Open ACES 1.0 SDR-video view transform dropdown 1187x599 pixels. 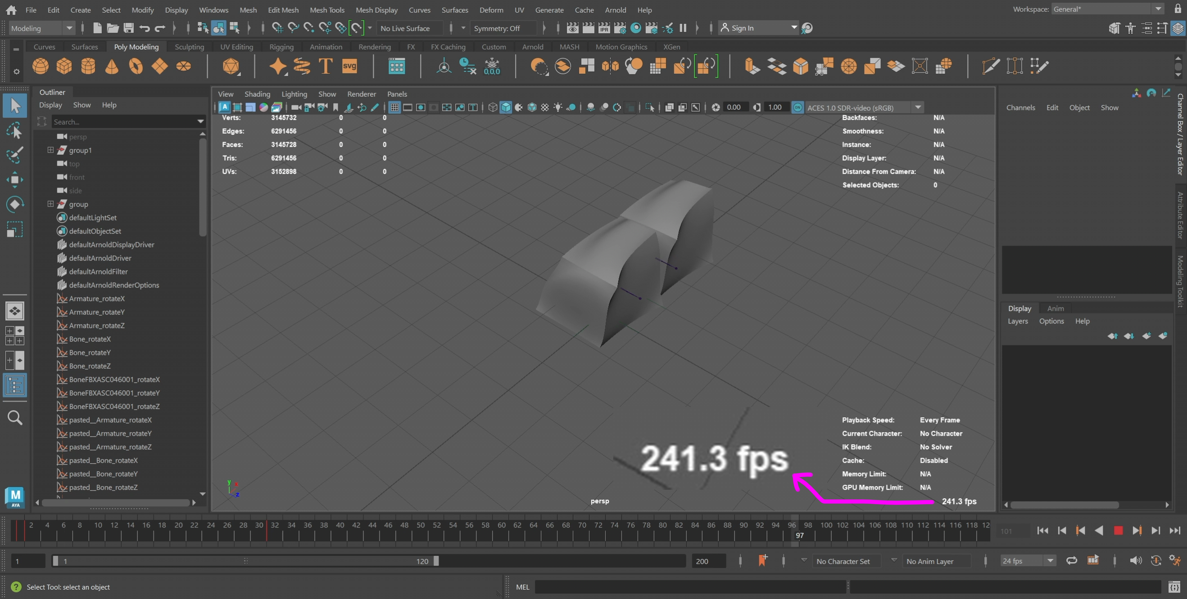tap(865, 107)
